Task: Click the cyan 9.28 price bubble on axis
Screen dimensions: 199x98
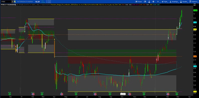Action: (x=195, y=22)
